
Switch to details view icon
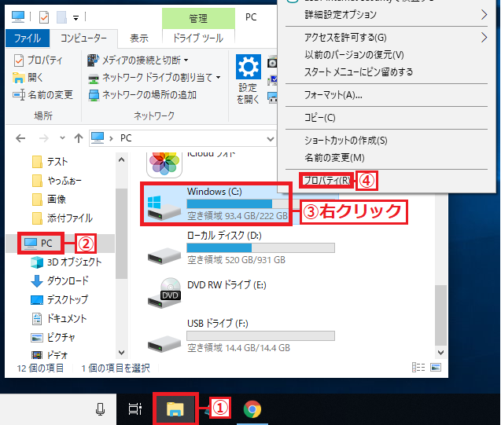coord(418,368)
